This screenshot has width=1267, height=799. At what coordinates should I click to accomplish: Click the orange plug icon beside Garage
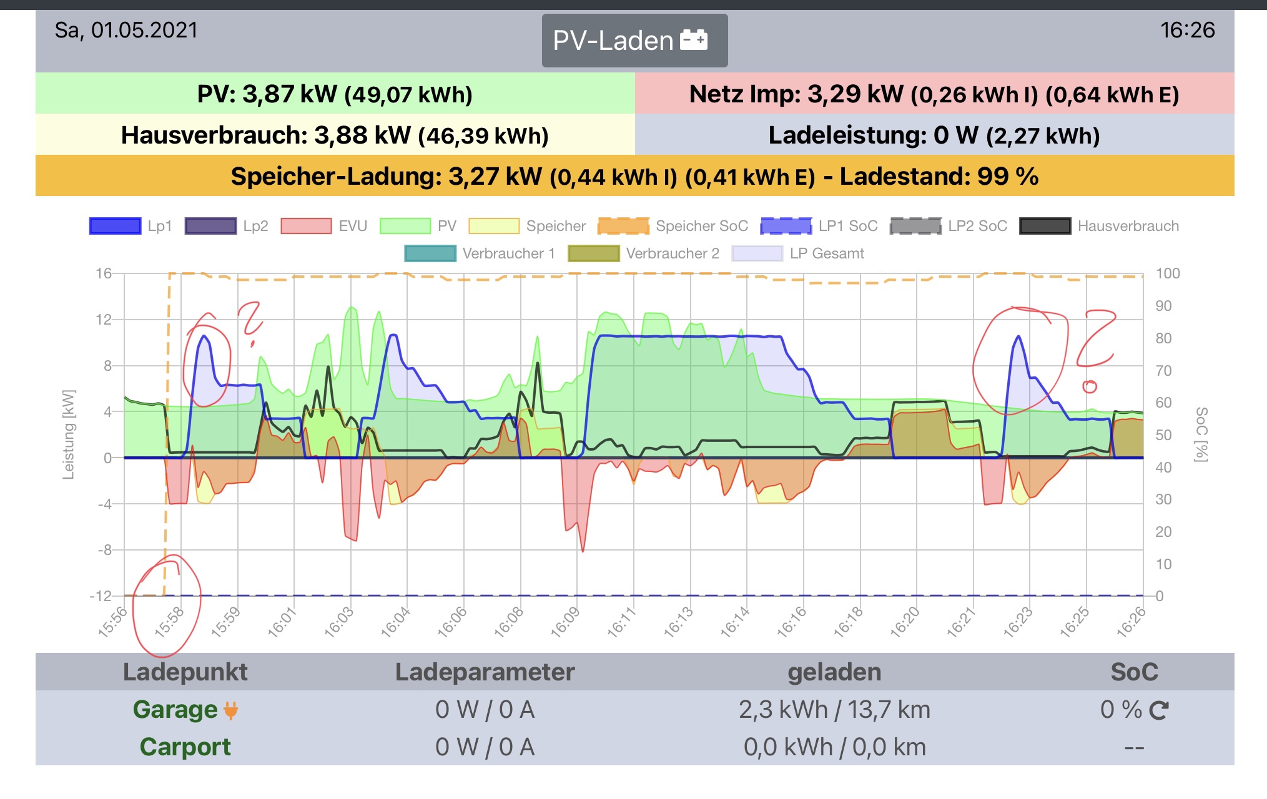click(230, 710)
